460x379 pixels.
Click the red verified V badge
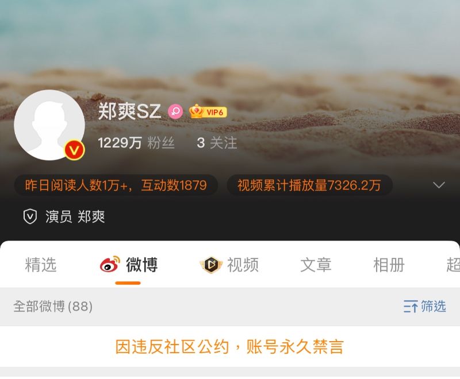tap(75, 150)
